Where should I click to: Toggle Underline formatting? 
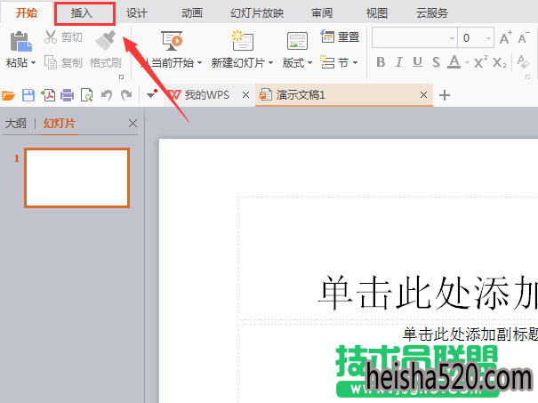[x=417, y=62]
